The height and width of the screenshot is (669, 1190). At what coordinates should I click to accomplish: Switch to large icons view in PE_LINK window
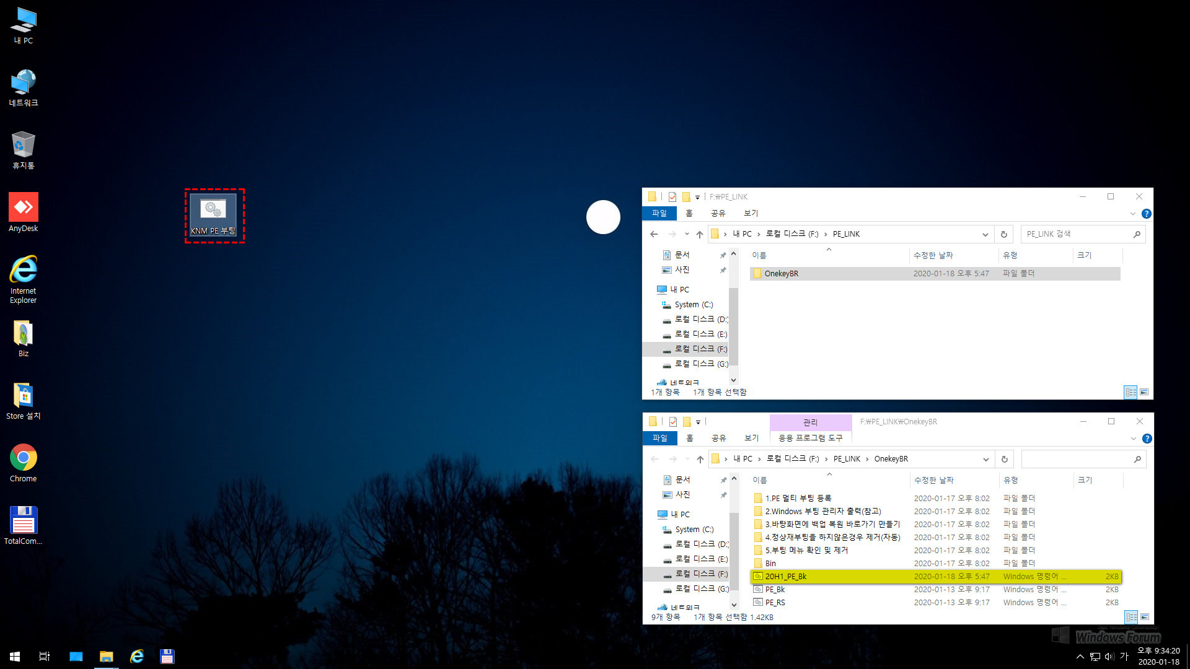coord(1144,392)
